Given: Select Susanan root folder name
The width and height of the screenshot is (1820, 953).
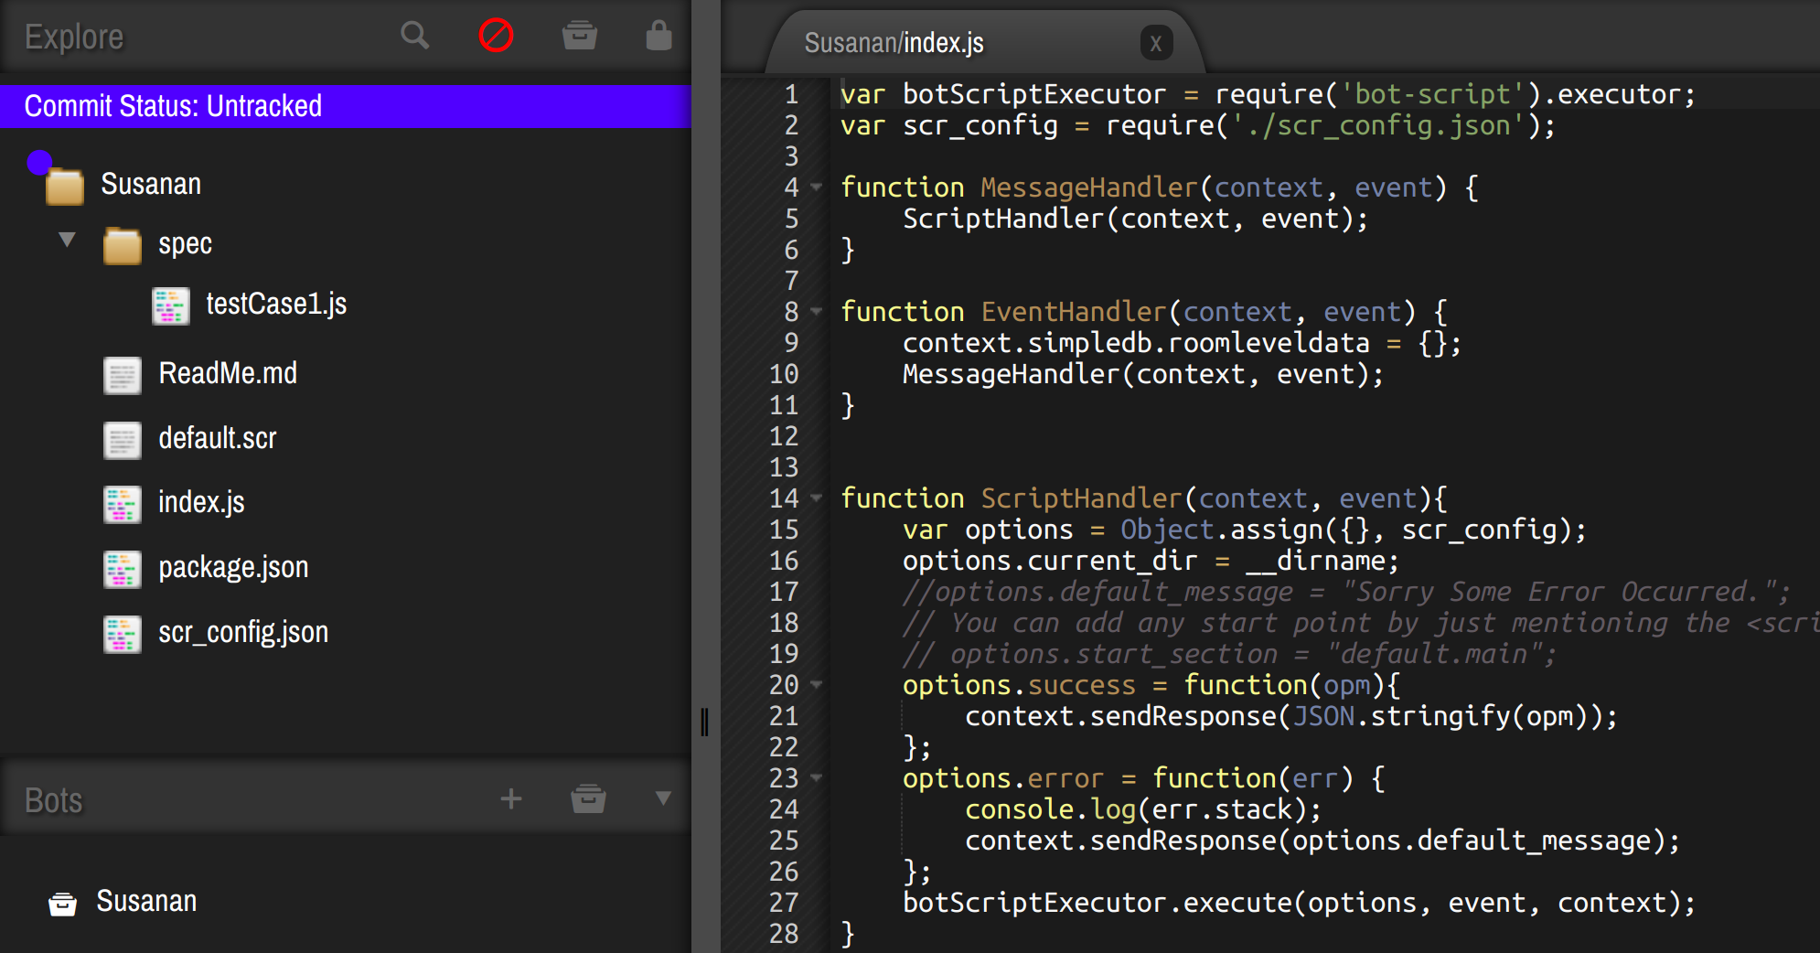Looking at the screenshot, I should coord(151,184).
